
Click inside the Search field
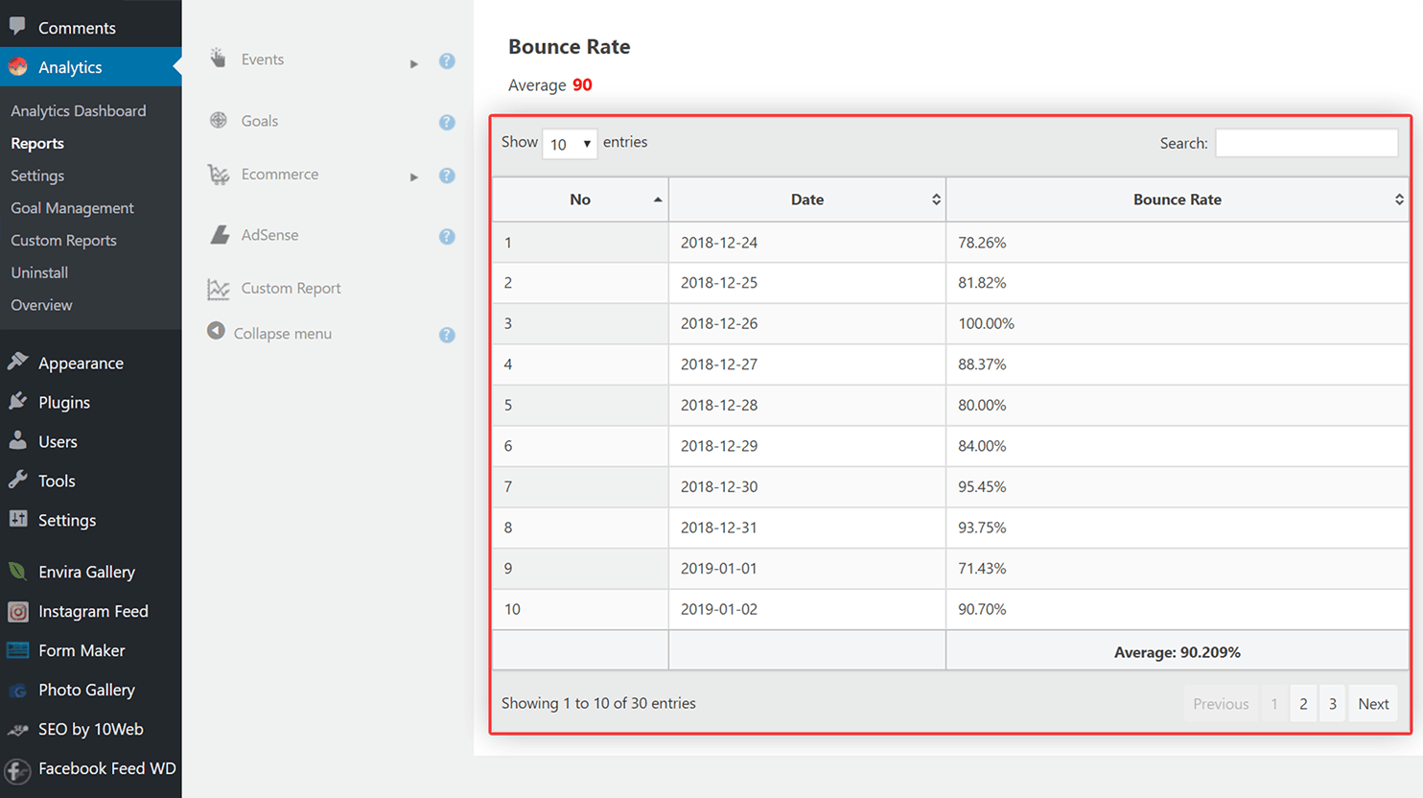pos(1306,142)
